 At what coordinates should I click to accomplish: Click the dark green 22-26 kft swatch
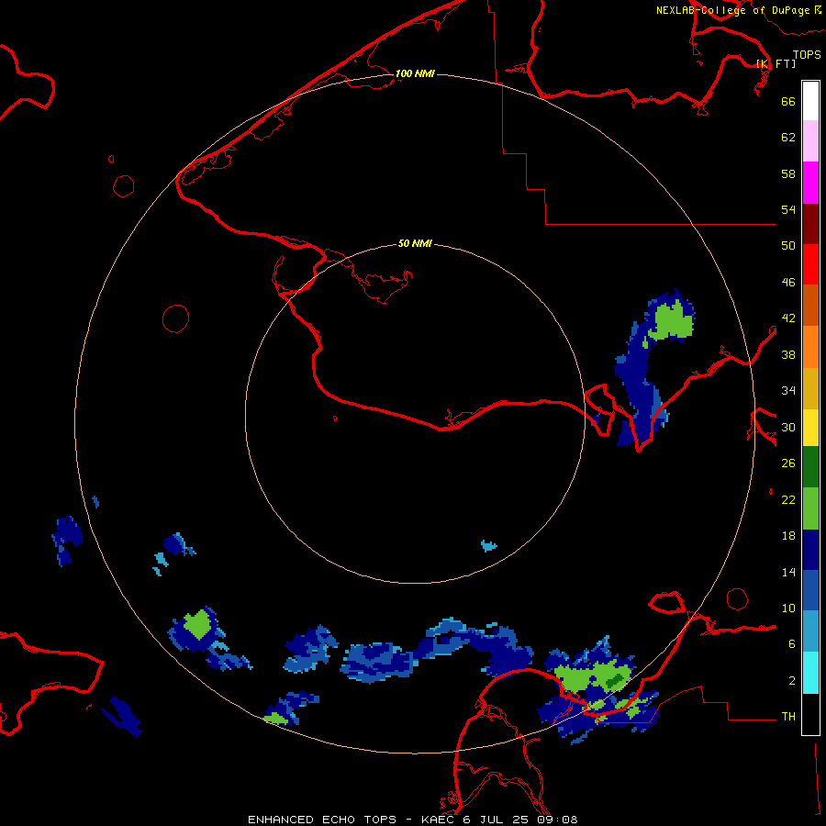(810, 467)
